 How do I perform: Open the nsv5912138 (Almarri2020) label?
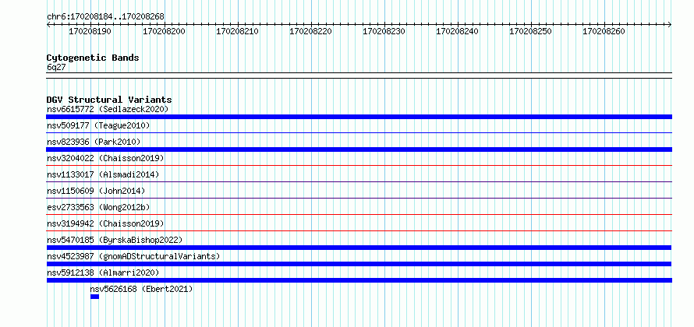[x=103, y=272]
